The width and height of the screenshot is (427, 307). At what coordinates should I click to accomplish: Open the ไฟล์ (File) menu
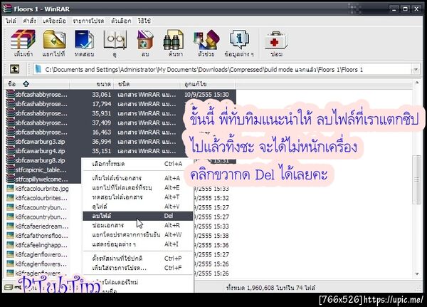(11, 21)
